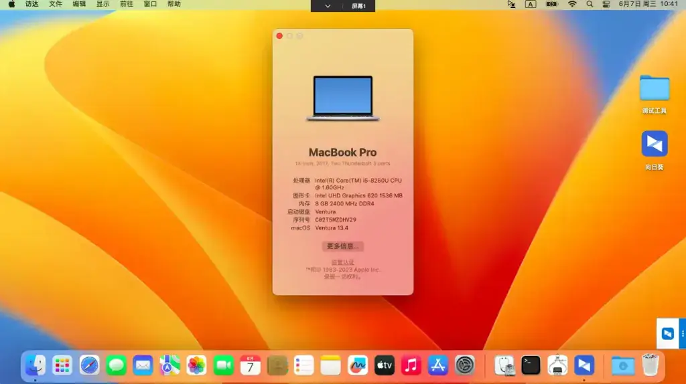The width and height of the screenshot is (686, 384).
Task: Open the Sunlogin app in the Dock
Action: coord(584,365)
